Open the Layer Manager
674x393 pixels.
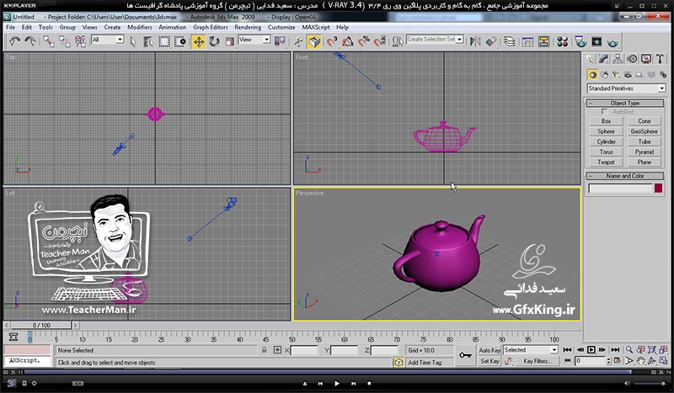(x=510, y=42)
